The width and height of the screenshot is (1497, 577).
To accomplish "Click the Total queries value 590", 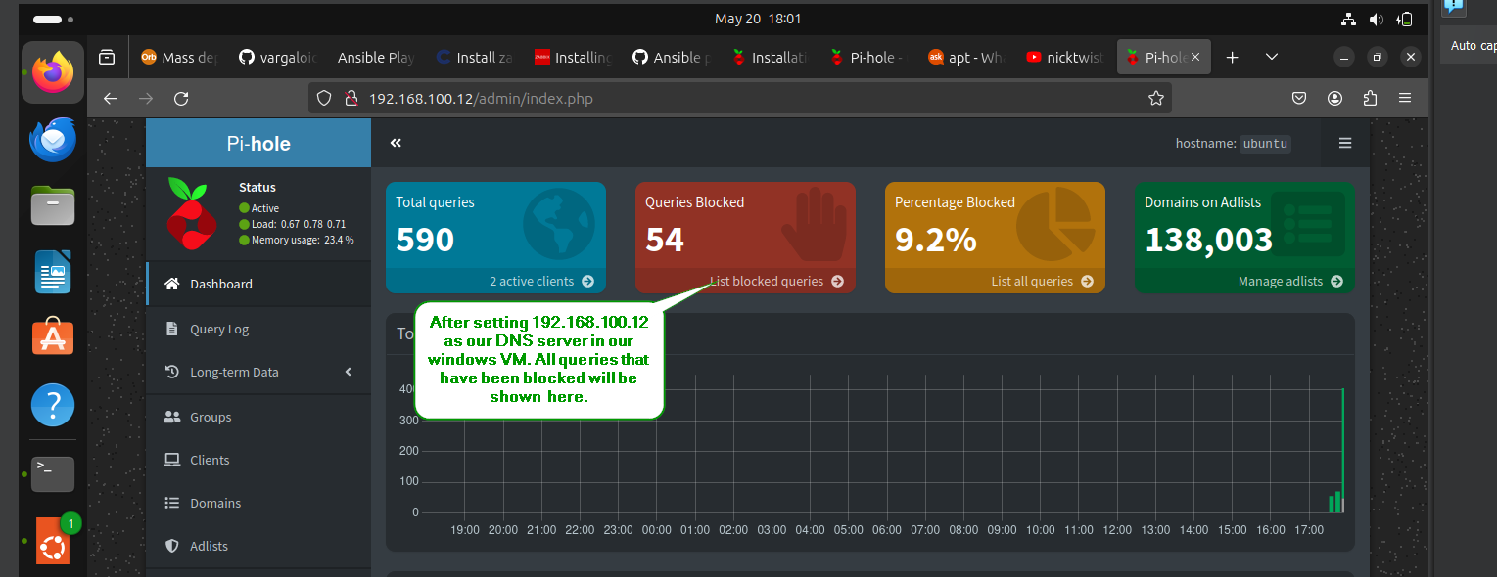I will (x=425, y=239).
